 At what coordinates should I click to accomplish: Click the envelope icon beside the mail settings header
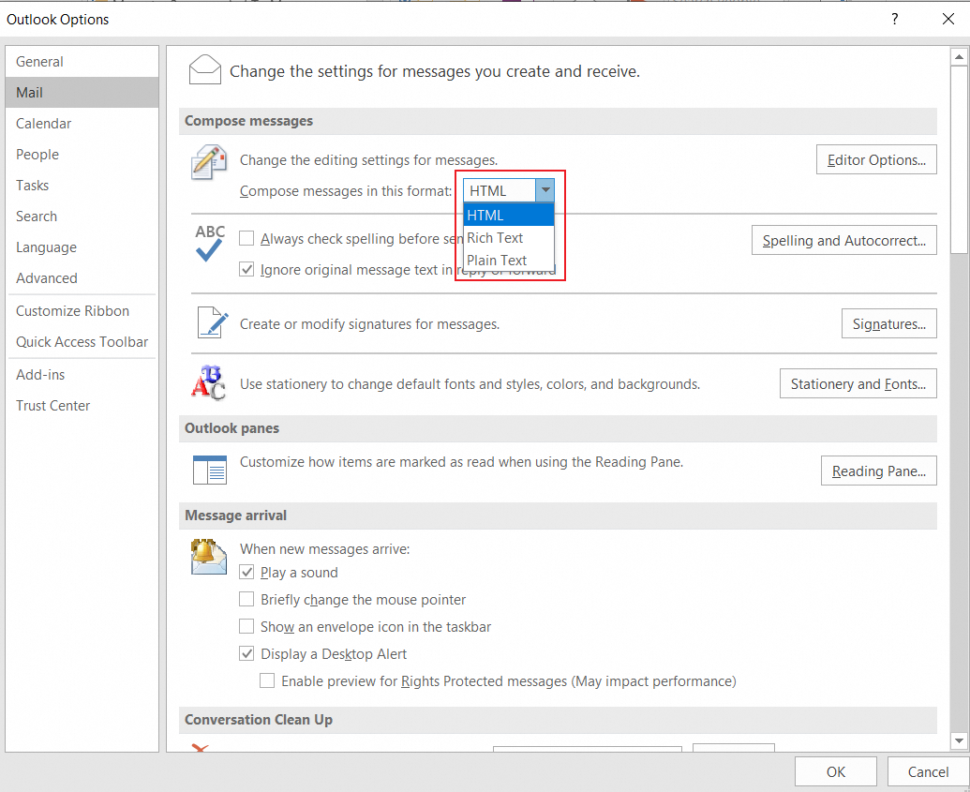point(204,70)
